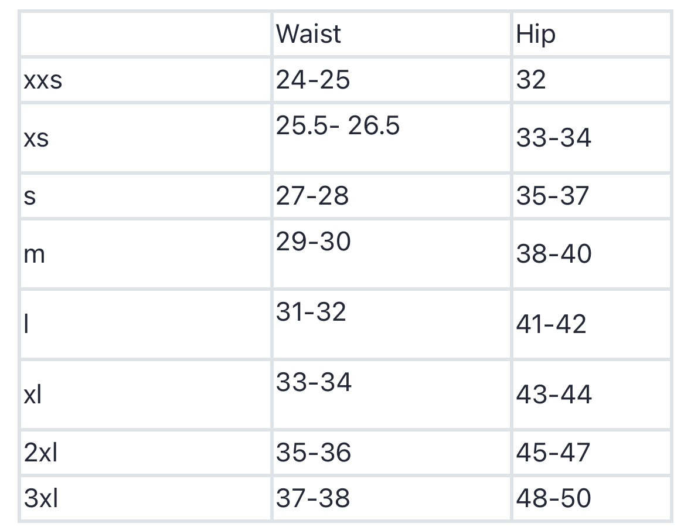The height and width of the screenshot is (530, 691).
Task: Click the Hip column header
Action: (535, 35)
